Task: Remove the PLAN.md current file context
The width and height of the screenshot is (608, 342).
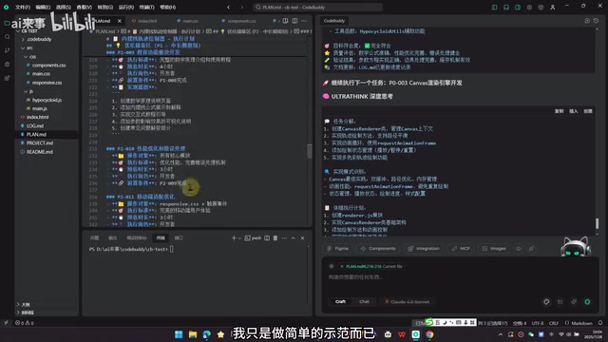Action: pos(342,266)
